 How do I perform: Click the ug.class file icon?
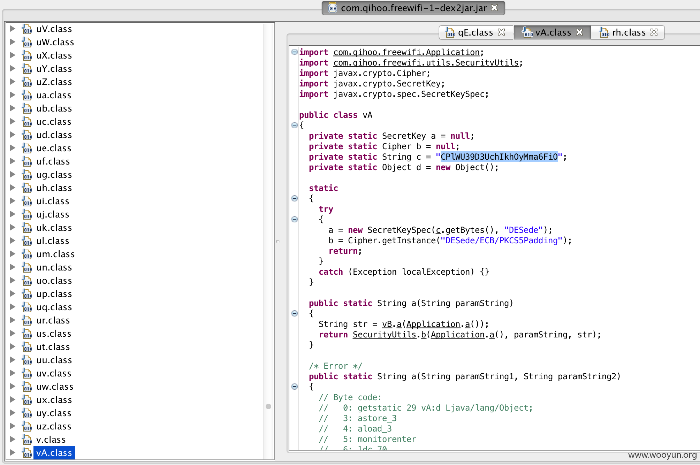(27, 175)
